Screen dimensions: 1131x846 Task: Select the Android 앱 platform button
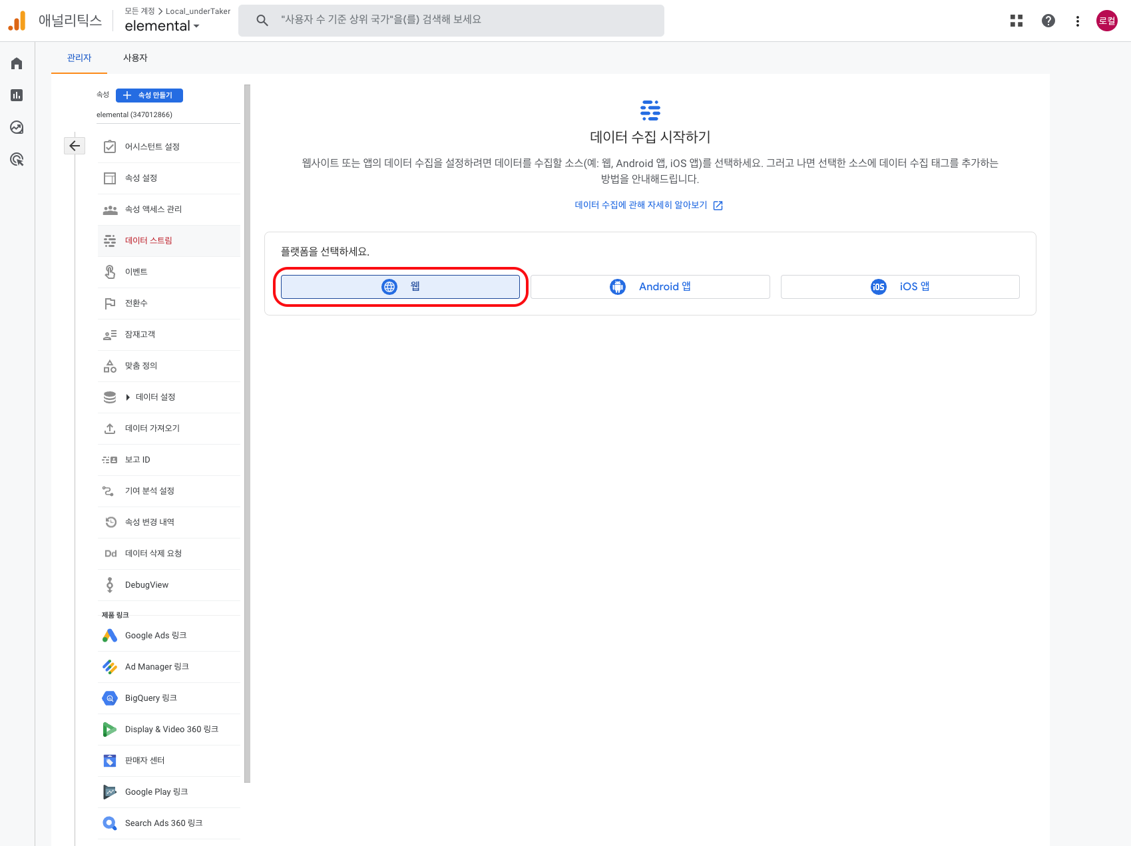tap(650, 287)
